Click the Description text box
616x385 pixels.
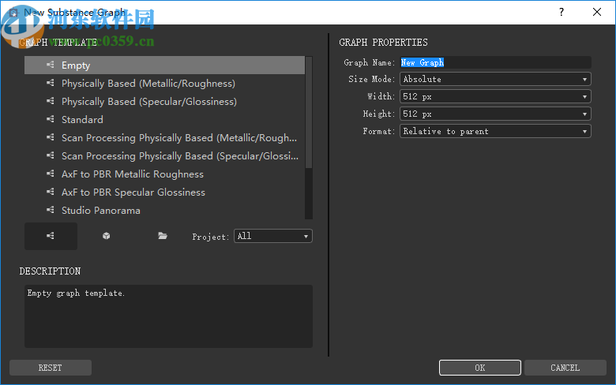click(168, 316)
